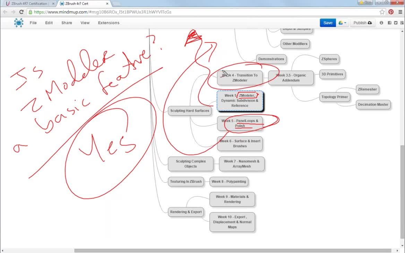405x253 pixels.
Task: Select Week 10 Export Displacement node
Action: tap(232, 222)
